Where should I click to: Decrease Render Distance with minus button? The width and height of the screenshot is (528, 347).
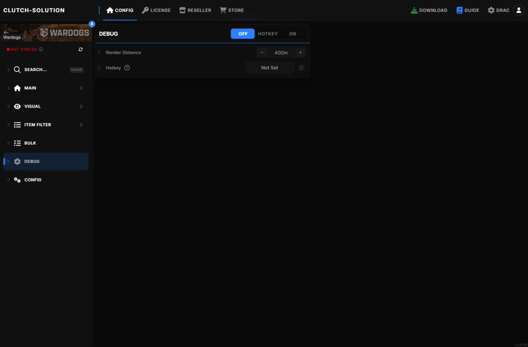tap(262, 53)
